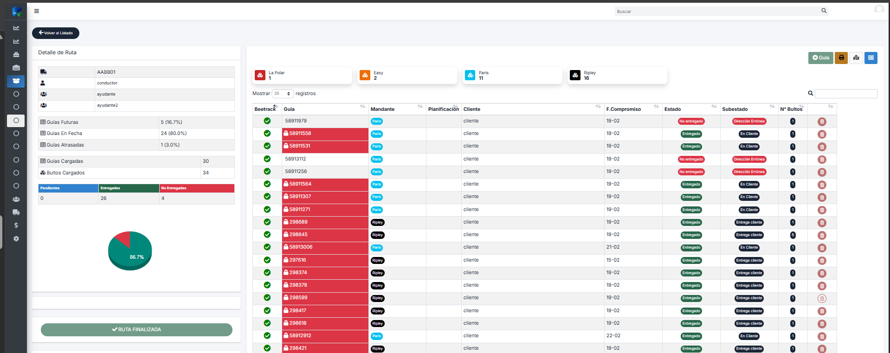This screenshot has height=353, width=890.
Task: Open the Mostrar registros count dropdown
Action: (283, 94)
